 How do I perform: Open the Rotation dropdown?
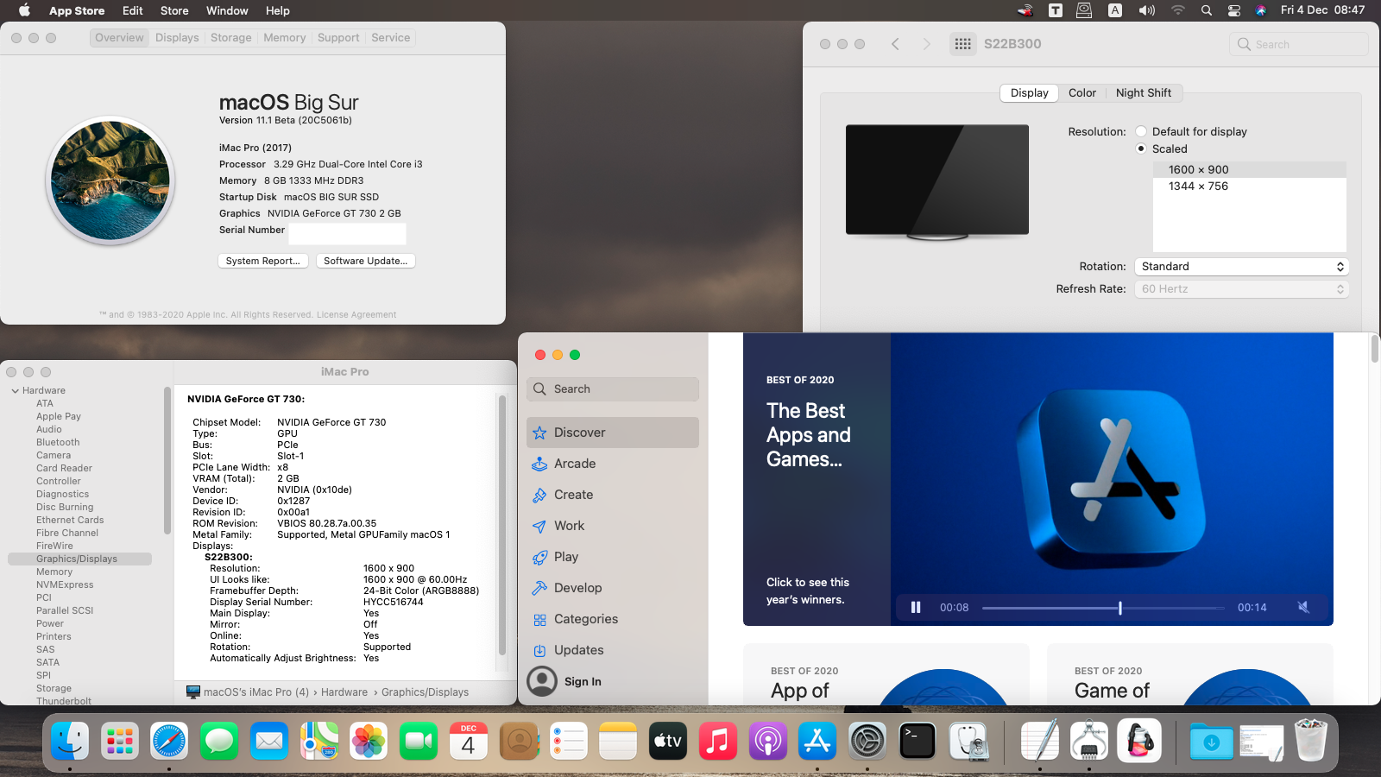pyautogui.click(x=1241, y=267)
